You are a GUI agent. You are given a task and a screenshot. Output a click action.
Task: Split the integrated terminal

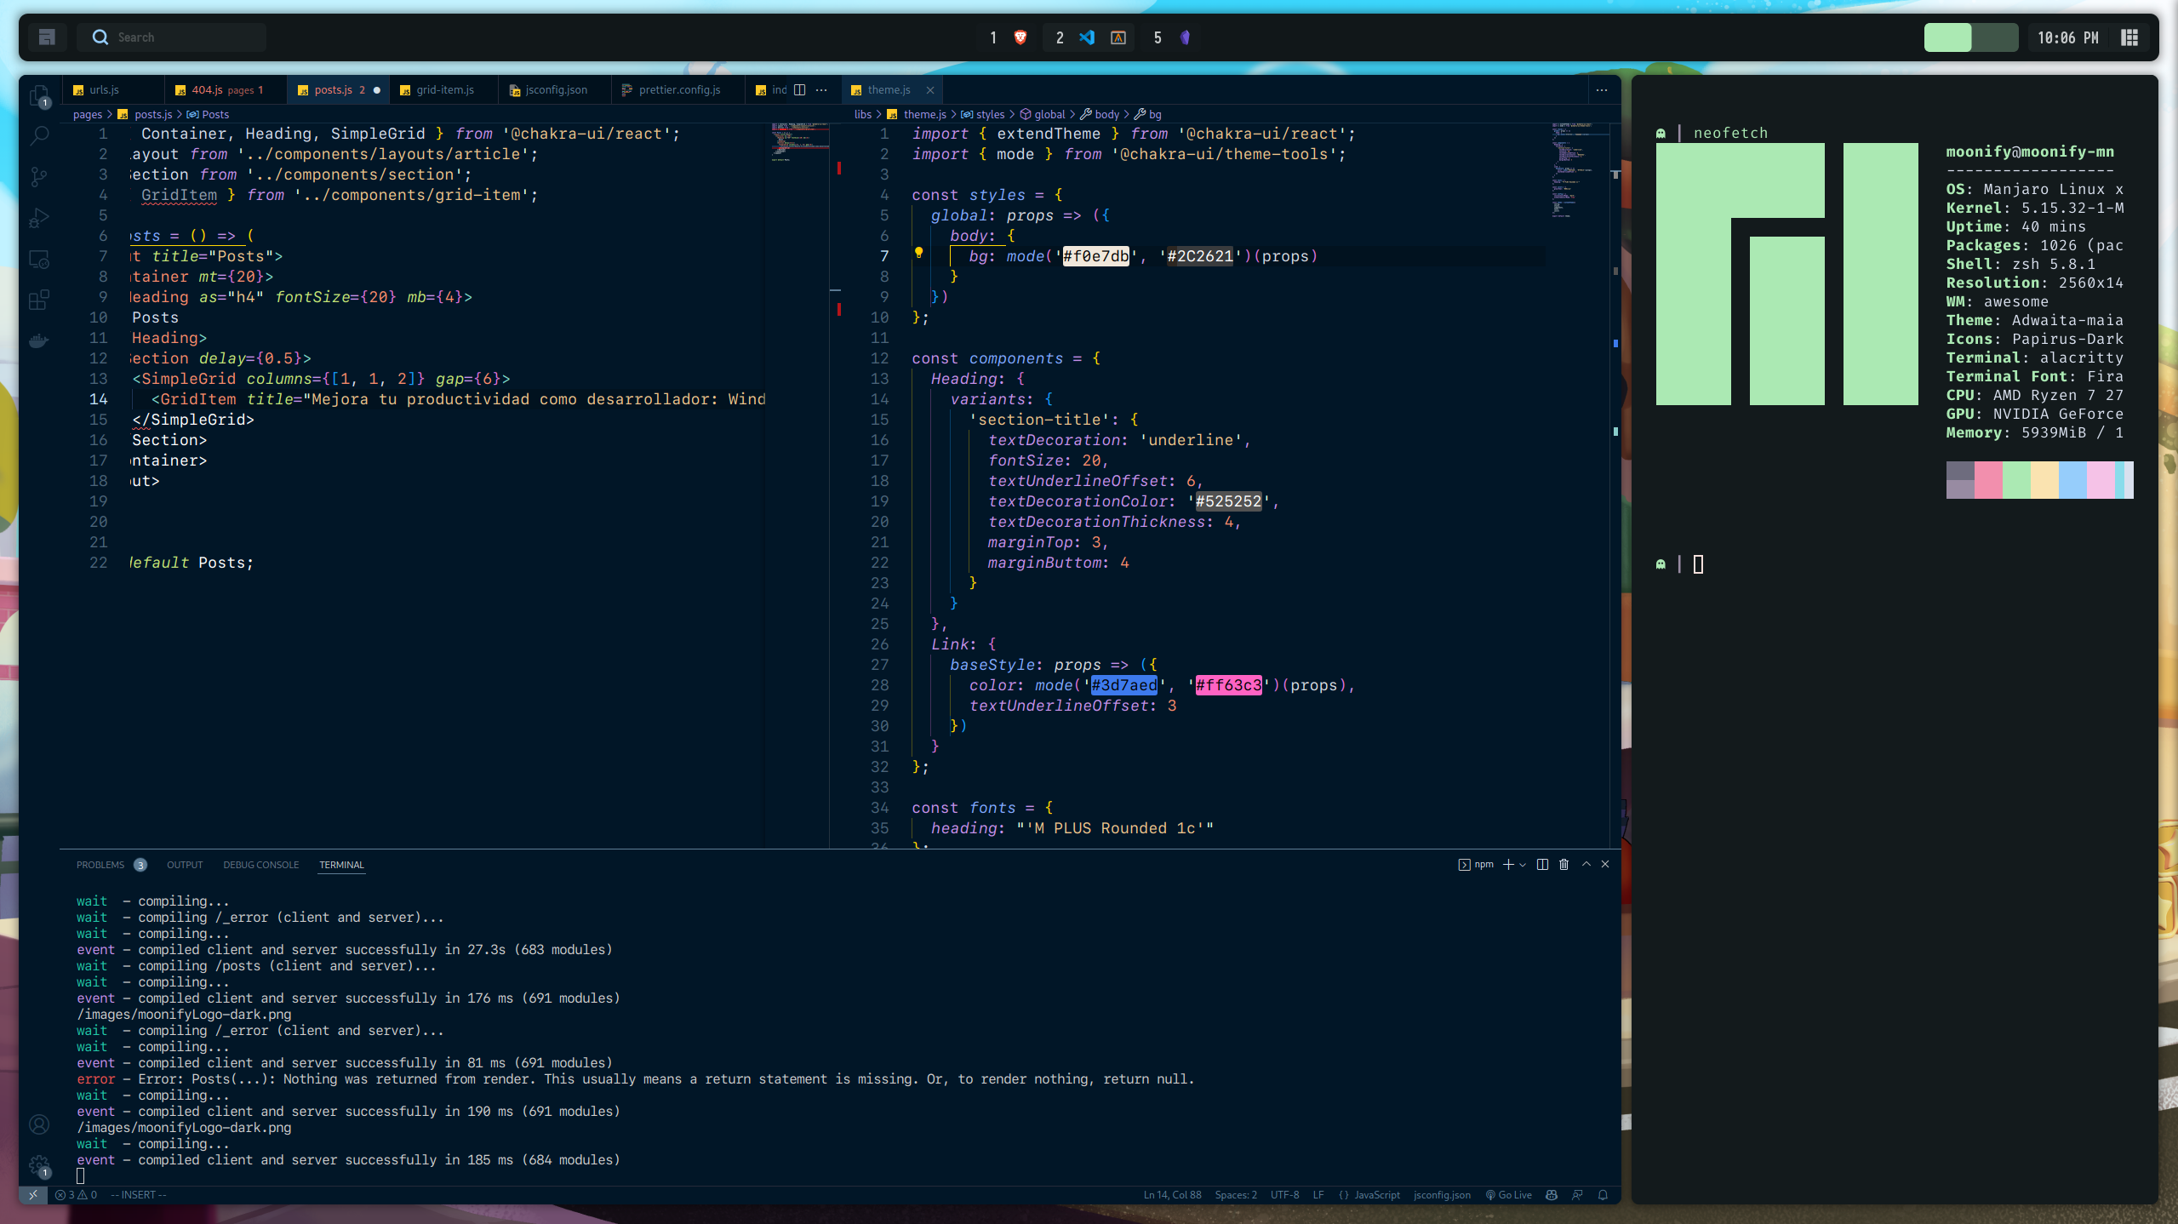coord(1542,864)
